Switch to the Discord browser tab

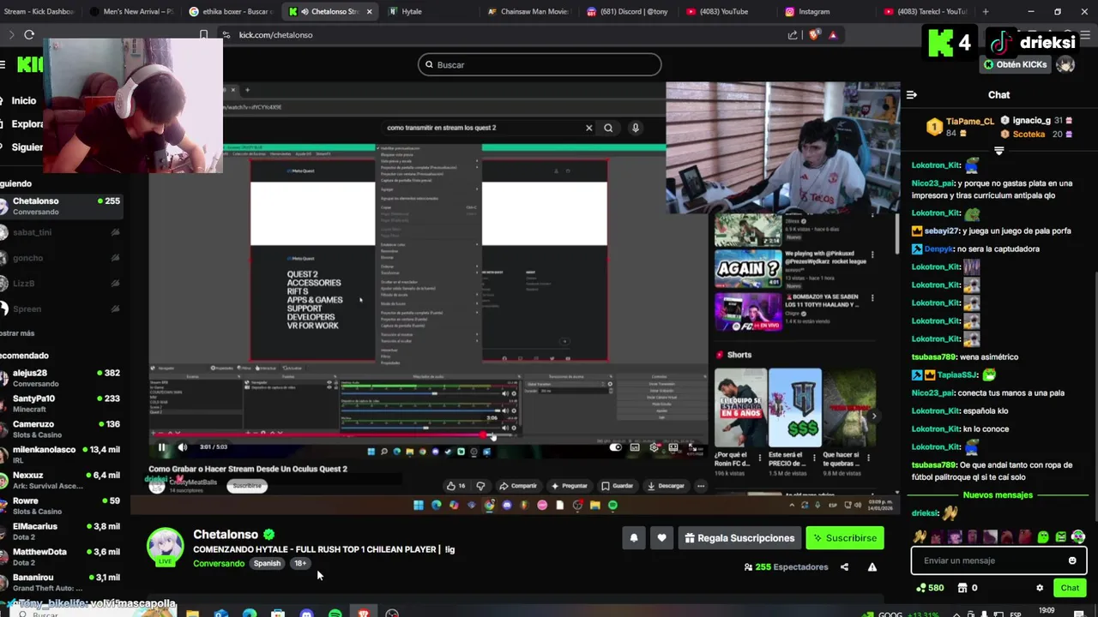tap(627, 12)
